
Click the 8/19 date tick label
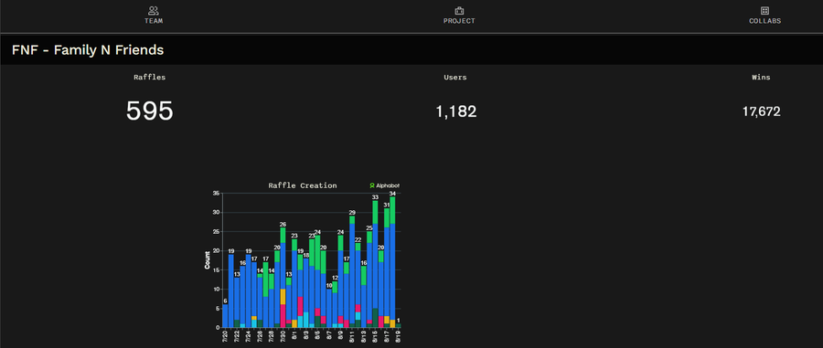(x=399, y=336)
